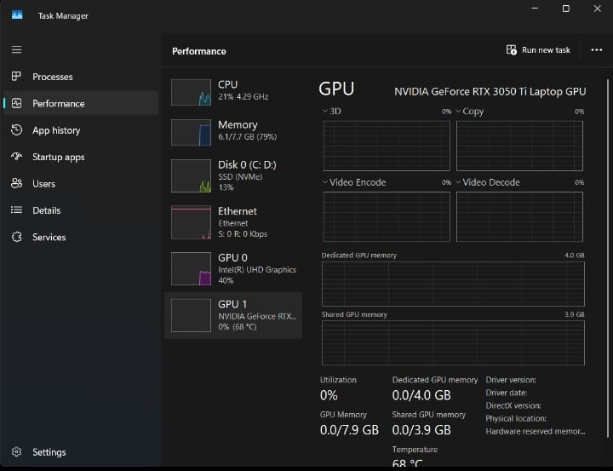Open the Video Decode engine dropdown
The width and height of the screenshot is (613, 471).
458,182
